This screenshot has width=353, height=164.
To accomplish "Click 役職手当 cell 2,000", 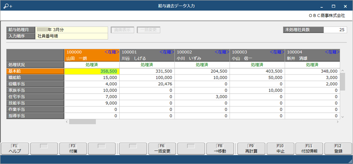I will point(312,84).
